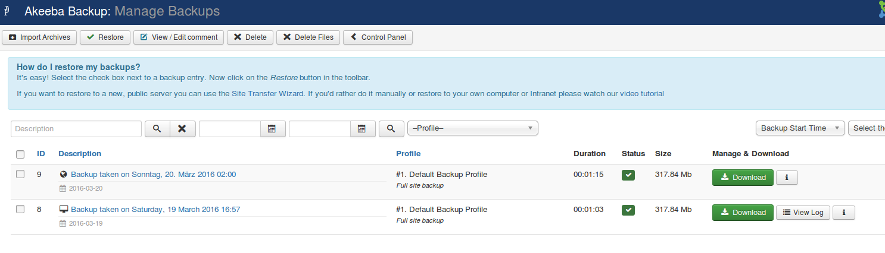Click the calendar icon beside 2016-03-19
885x253 pixels.
click(63, 223)
